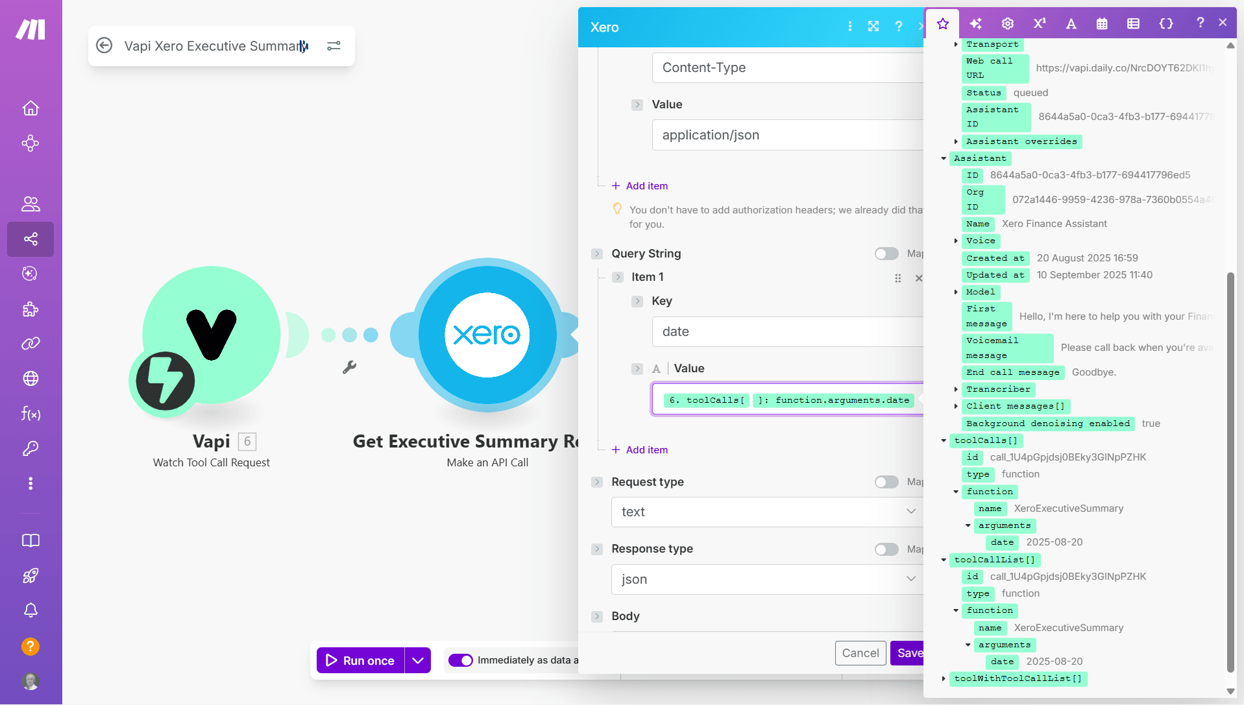Screen dimensions: 1244x705
Task: Click the back arrow beside scenario name
Action: [104, 46]
